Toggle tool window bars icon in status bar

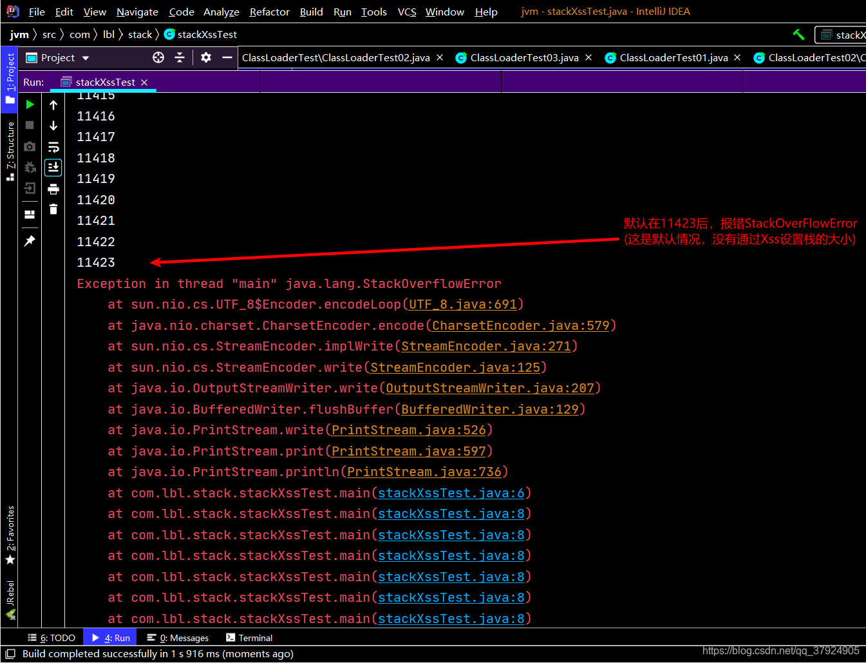pos(10,653)
